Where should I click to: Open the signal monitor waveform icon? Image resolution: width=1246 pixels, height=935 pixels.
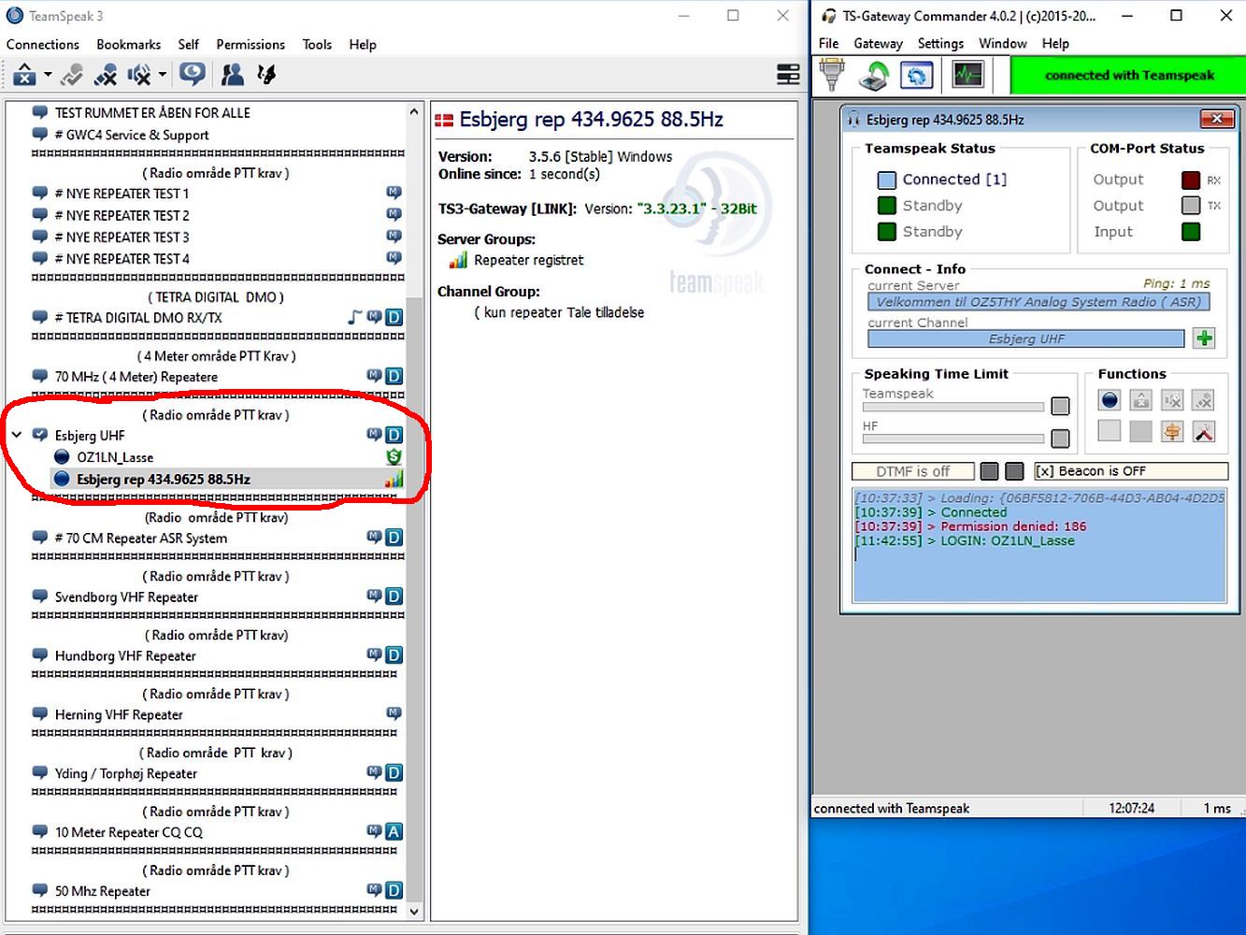coord(967,75)
